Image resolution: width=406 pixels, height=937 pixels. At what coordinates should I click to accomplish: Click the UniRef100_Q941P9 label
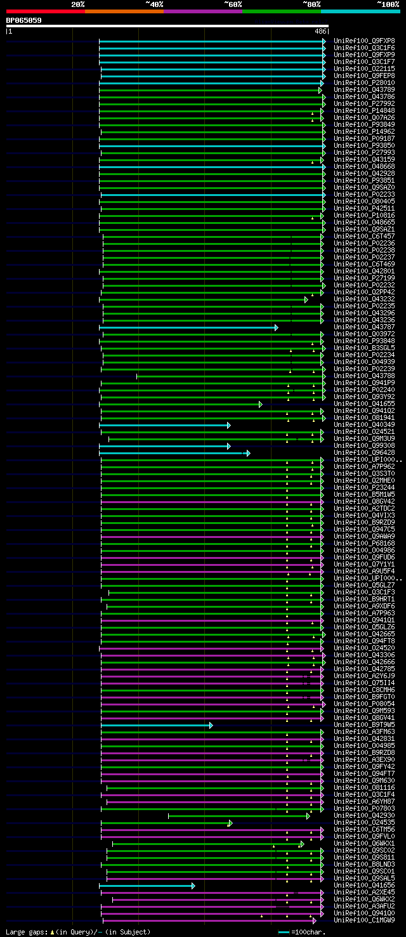(364, 383)
